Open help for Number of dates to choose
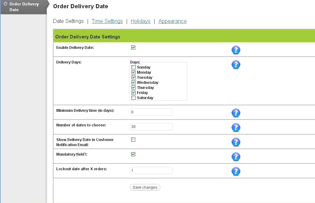The width and height of the screenshot is (315, 203). click(x=236, y=128)
